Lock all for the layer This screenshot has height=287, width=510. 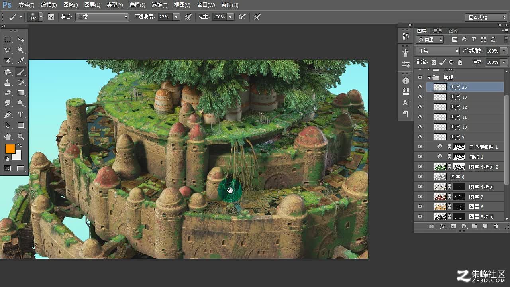click(x=460, y=62)
